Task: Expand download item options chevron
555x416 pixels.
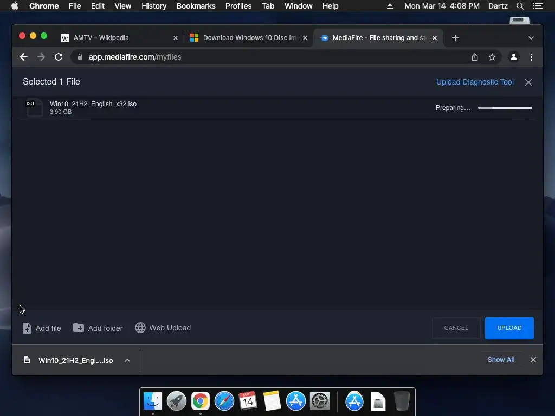Action: coord(127,360)
